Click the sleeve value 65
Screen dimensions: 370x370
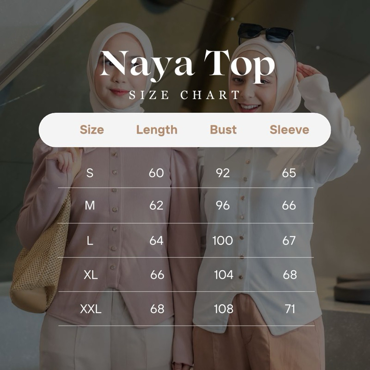[289, 173]
